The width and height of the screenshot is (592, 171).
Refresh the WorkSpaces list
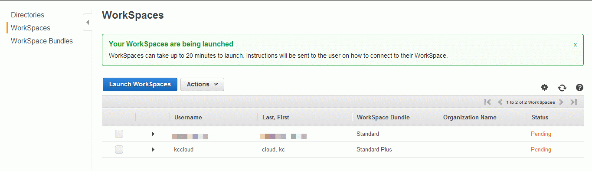click(x=562, y=88)
